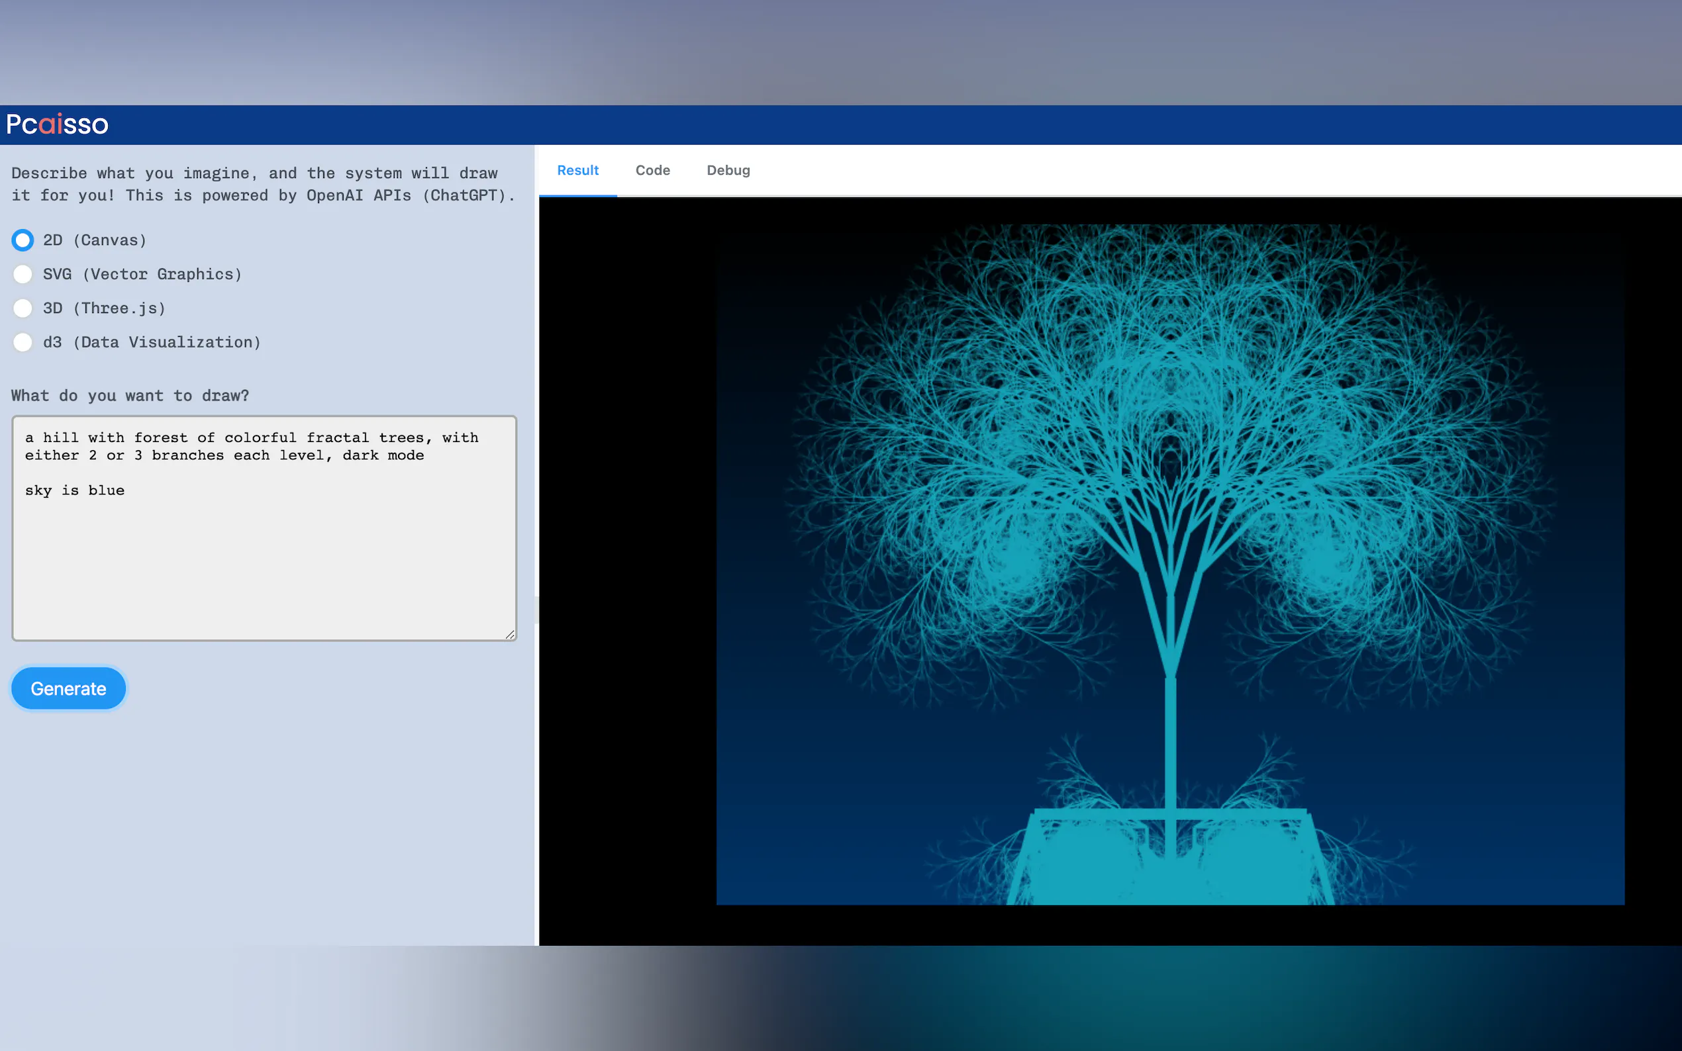Click the Pcaisso logo in header
Image resolution: width=1682 pixels, height=1051 pixels.
coord(57,124)
